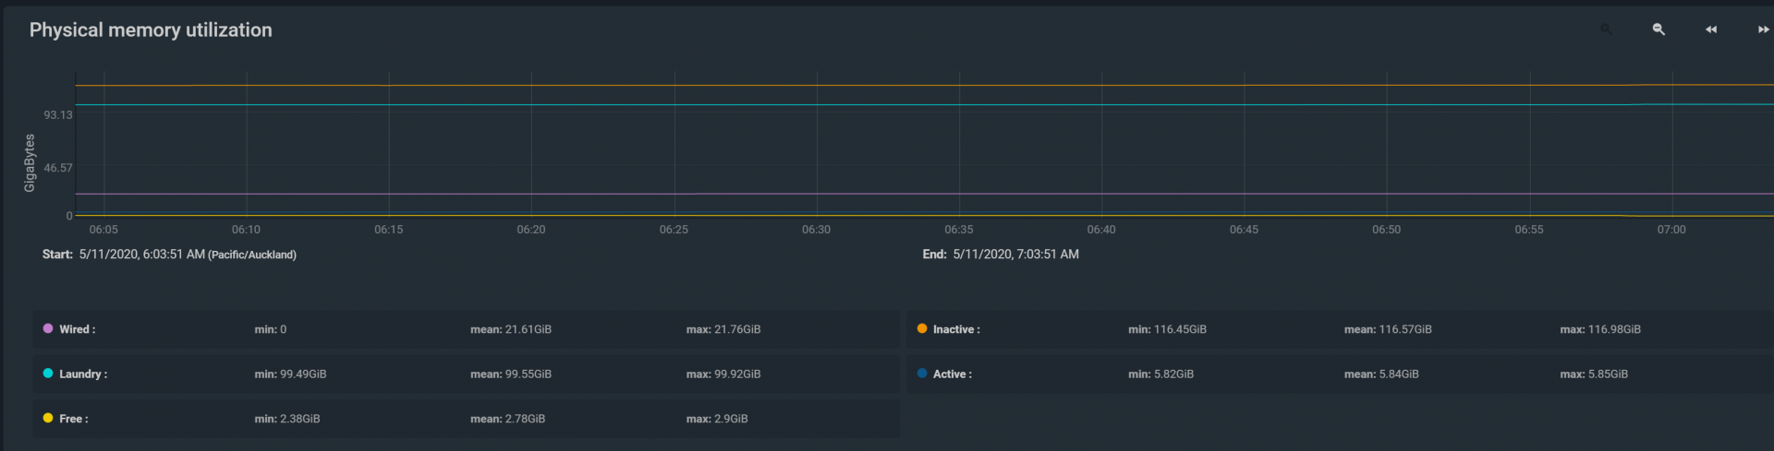This screenshot has height=451, width=1774.
Task: Click the Active legend label
Action: [952, 374]
